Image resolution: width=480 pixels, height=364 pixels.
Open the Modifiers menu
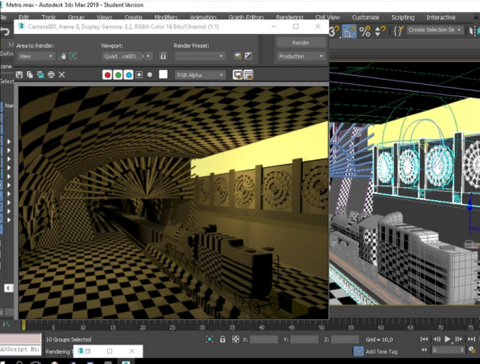click(166, 17)
